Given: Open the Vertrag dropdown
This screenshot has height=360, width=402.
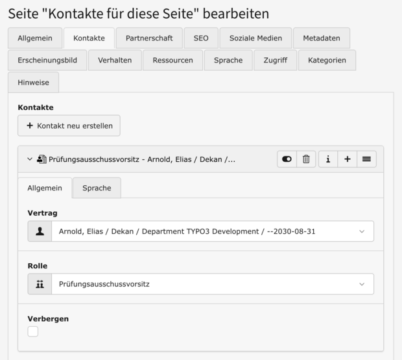Looking at the screenshot, I should [212, 231].
